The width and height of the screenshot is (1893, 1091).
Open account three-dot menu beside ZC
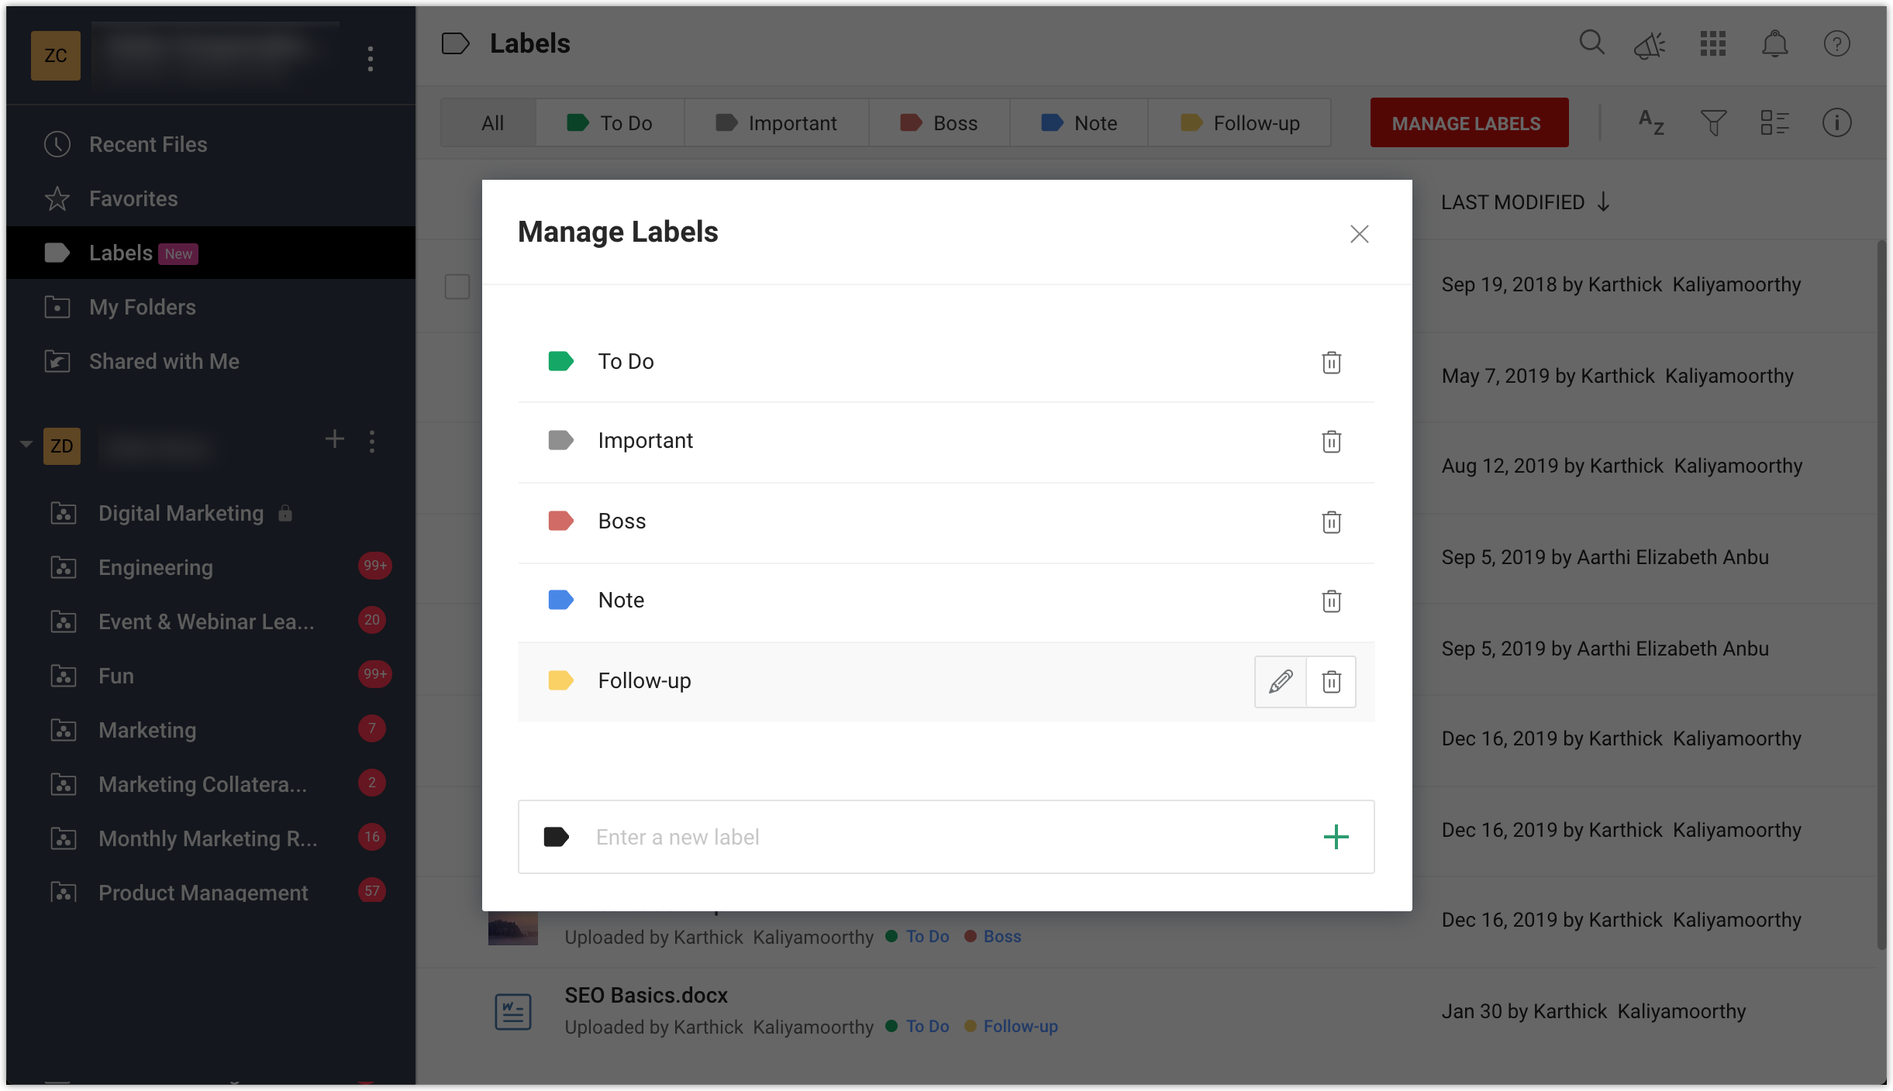[371, 58]
